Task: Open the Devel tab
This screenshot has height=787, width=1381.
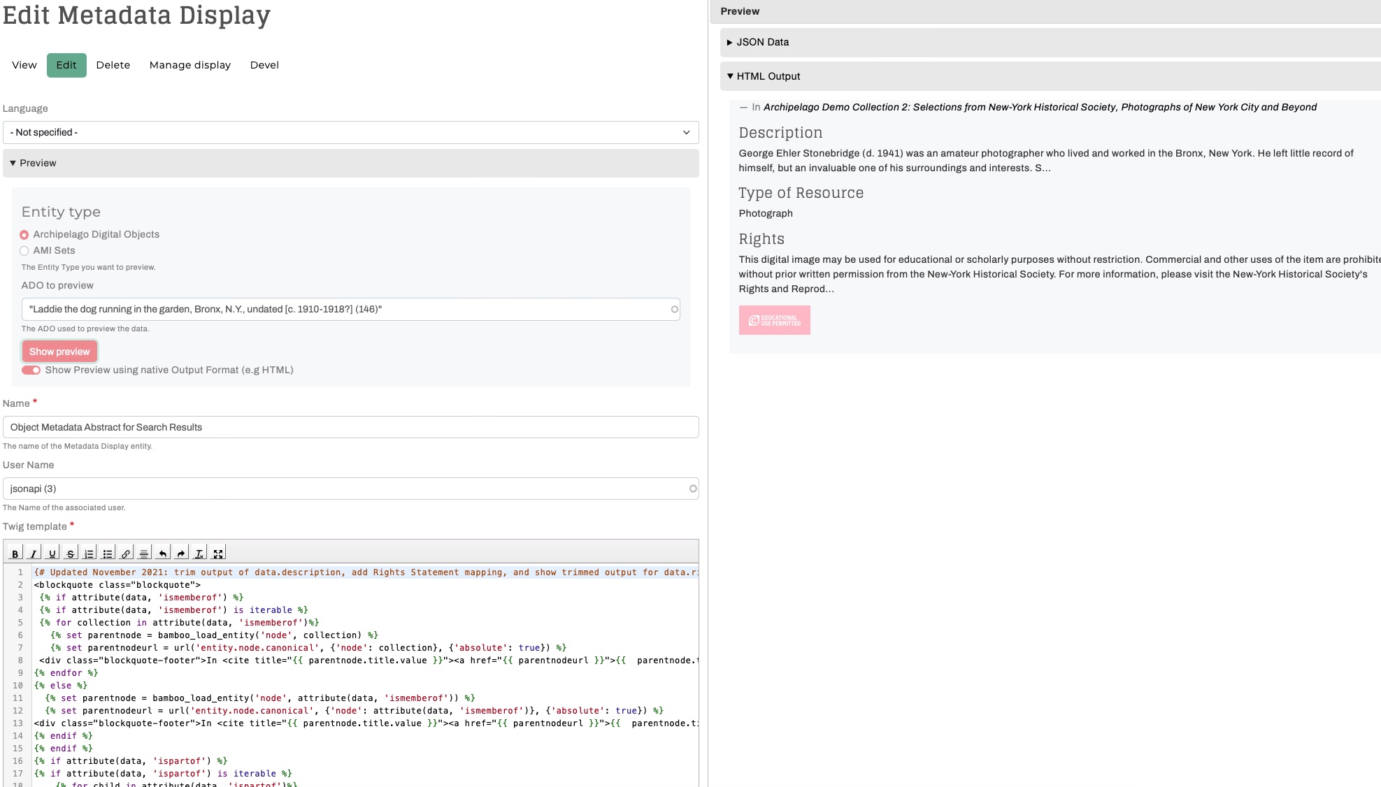Action: click(264, 65)
